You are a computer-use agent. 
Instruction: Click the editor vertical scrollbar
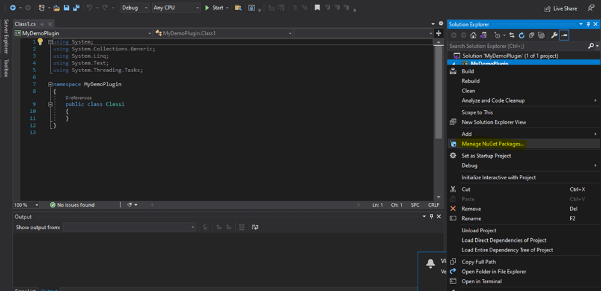click(x=438, y=96)
